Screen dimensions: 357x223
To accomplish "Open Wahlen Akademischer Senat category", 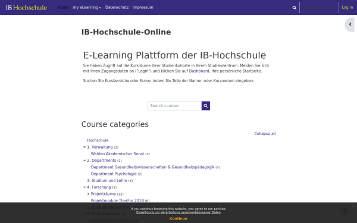I will click(117, 154).
